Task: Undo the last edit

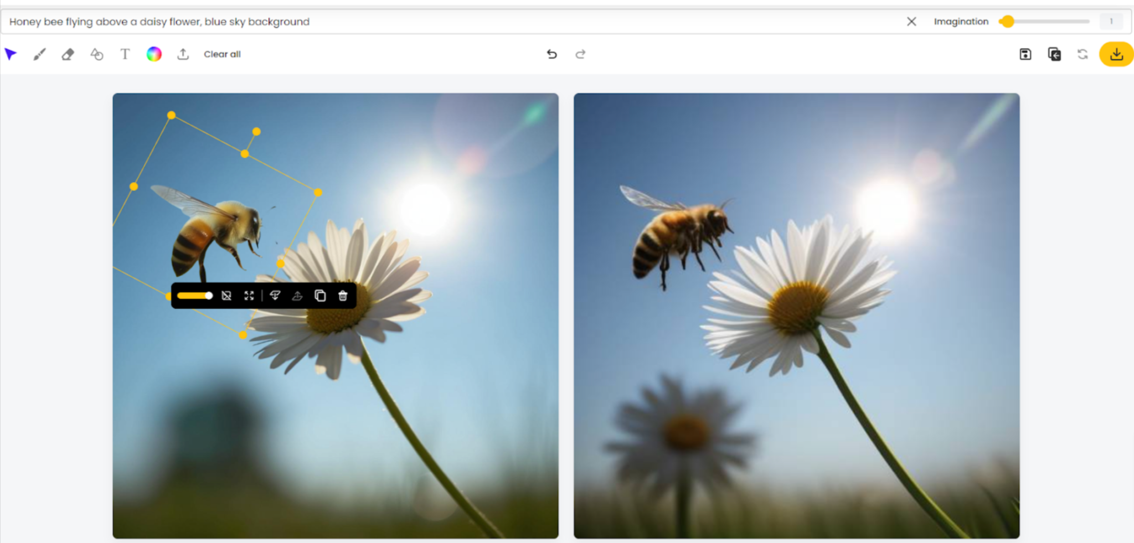Action: coord(551,54)
